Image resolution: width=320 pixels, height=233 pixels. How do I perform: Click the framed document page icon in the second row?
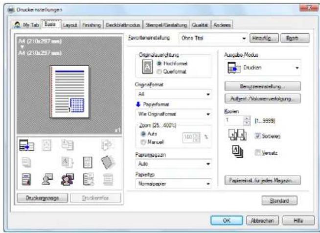point(88,163)
